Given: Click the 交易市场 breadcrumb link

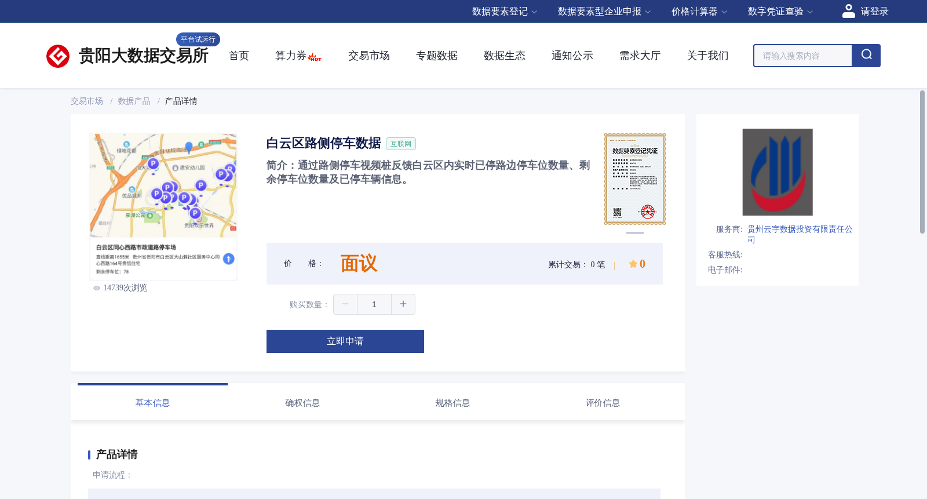Looking at the screenshot, I should [x=87, y=101].
